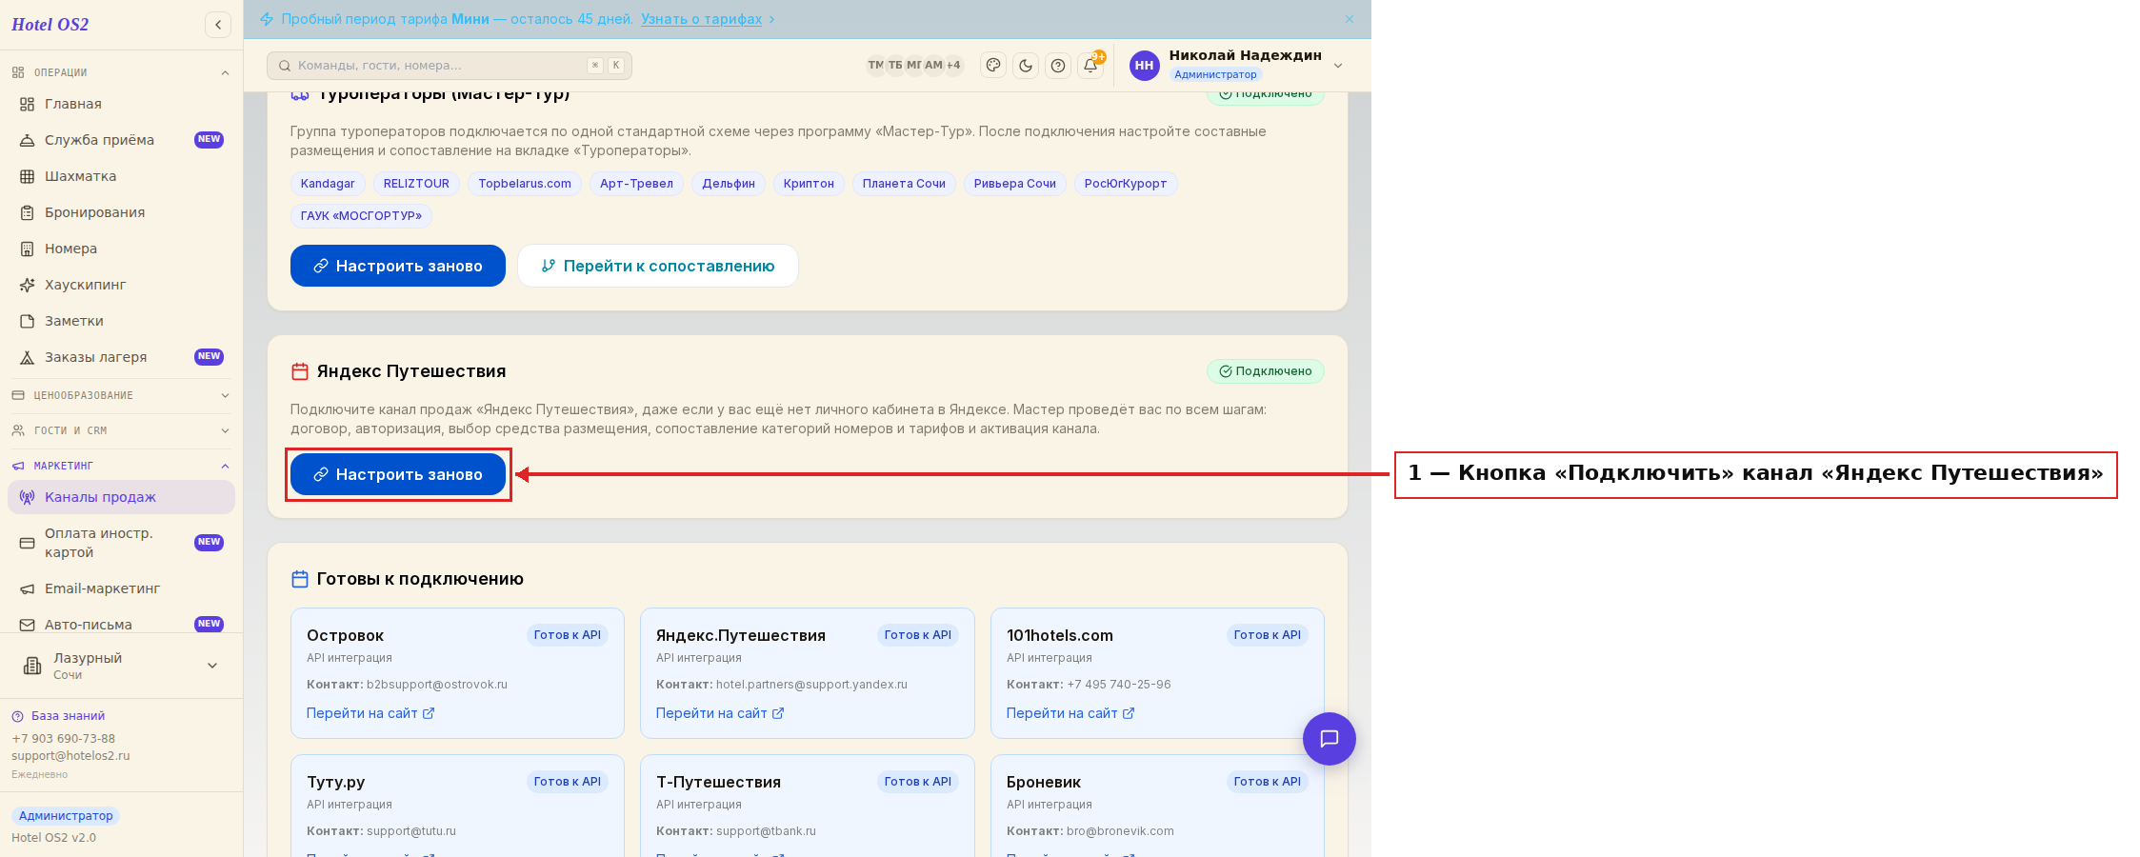Click the Готовы к подключению calendar icon
This screenshot has height=857, width=2140.
pyautogui.click(x=300, y=579)
